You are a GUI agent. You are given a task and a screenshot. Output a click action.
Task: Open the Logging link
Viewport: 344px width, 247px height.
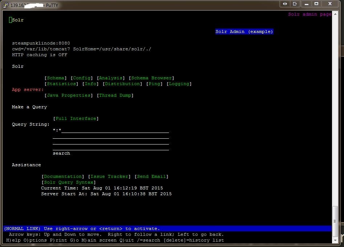pos(179,84)
